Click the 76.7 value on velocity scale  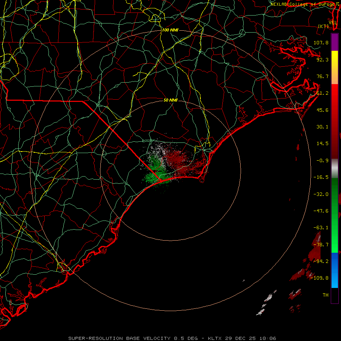pos(322,76)
